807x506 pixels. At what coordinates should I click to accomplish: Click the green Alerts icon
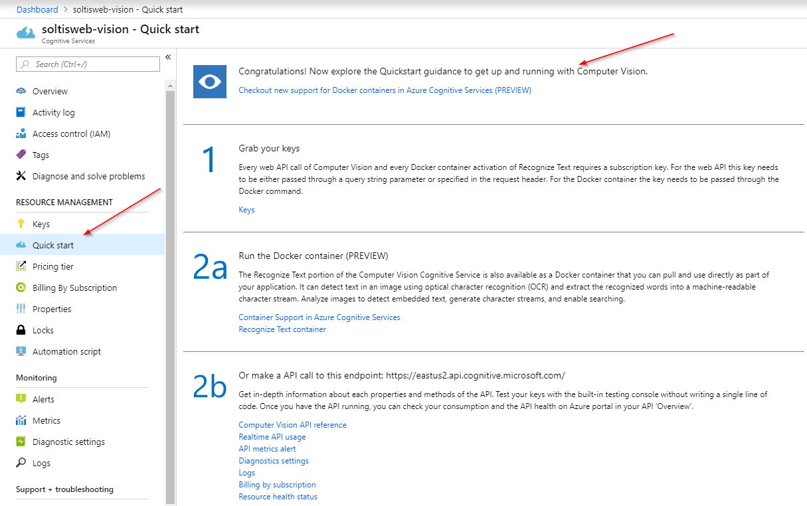pos(21,399)
